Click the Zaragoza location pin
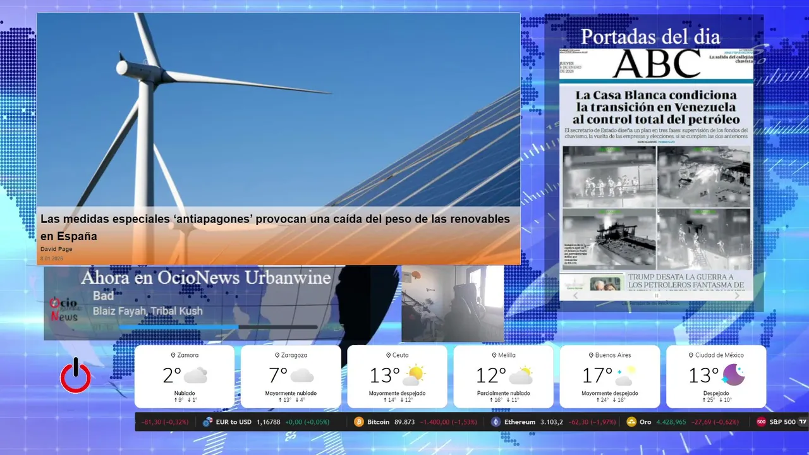The width and height of the screenshot is (809, 455). 277,355
